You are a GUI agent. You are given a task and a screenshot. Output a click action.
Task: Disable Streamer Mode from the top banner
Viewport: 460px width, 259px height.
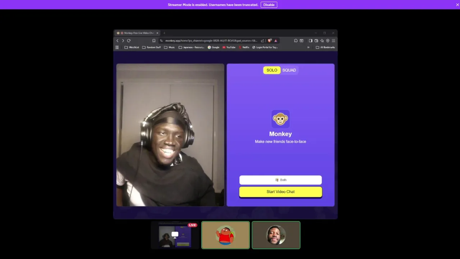click(x=269, y=5)
